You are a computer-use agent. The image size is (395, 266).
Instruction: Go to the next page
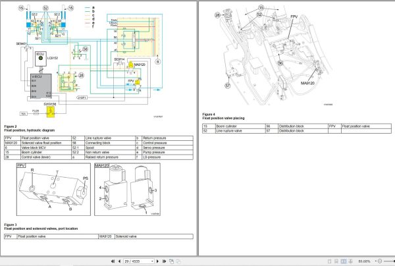pyautogui.click(x=158, y=261)
